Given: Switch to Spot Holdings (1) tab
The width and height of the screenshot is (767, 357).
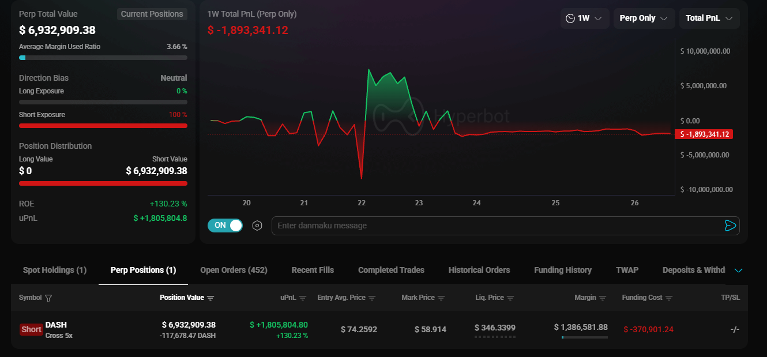Looking at the screenshot, I should (55, 270).
